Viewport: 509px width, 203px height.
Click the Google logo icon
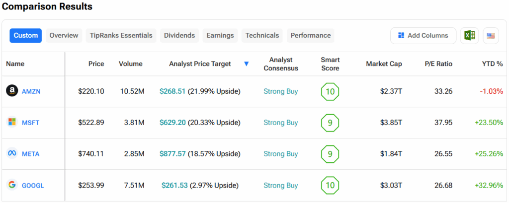pyautogui.click(x=12, y=185)
